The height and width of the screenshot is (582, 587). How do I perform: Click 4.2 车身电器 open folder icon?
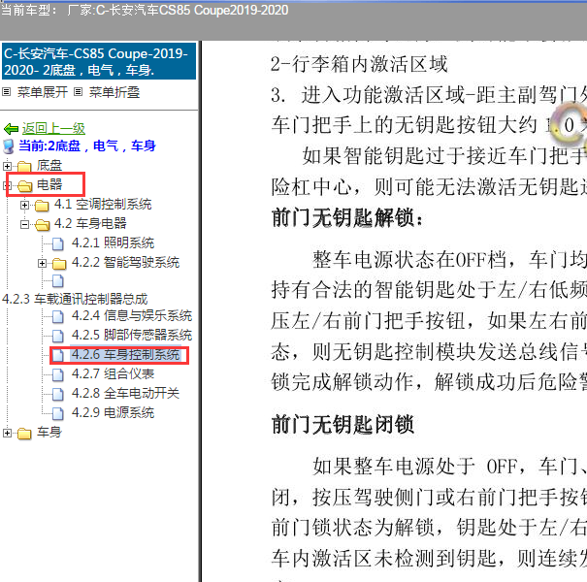click(43, 225)
